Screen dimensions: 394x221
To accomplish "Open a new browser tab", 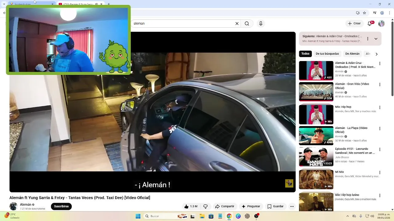I will pos(109,4).
